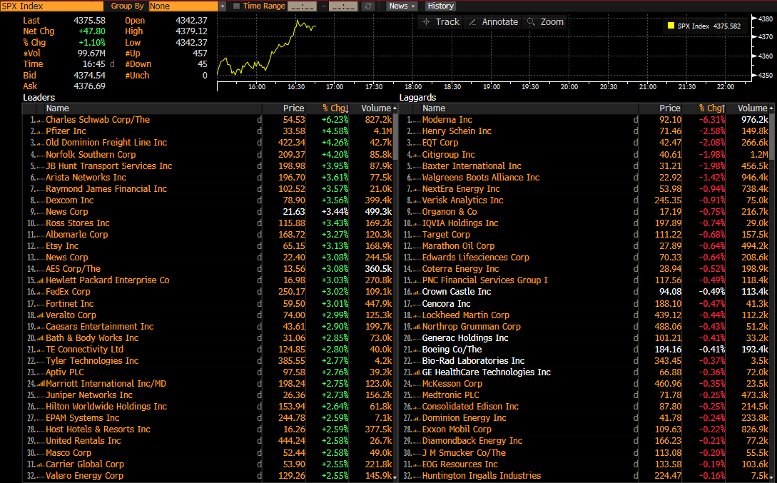Select Arista Networks Inc in Leaders
Screen dimensions: 777x483
pyautogui.click(x=86, y=178)
